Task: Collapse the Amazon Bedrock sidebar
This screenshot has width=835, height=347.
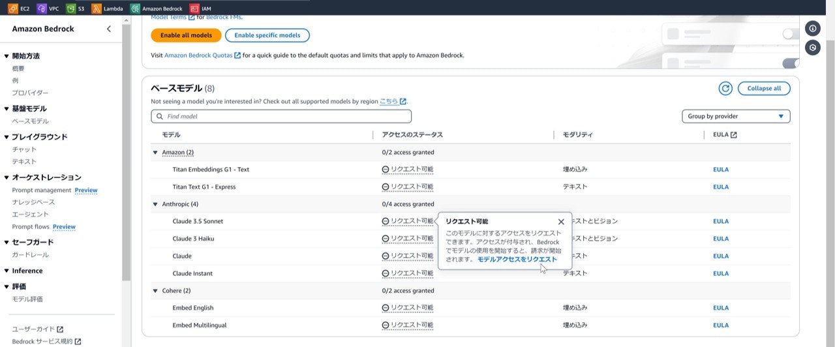Action: 109,29
